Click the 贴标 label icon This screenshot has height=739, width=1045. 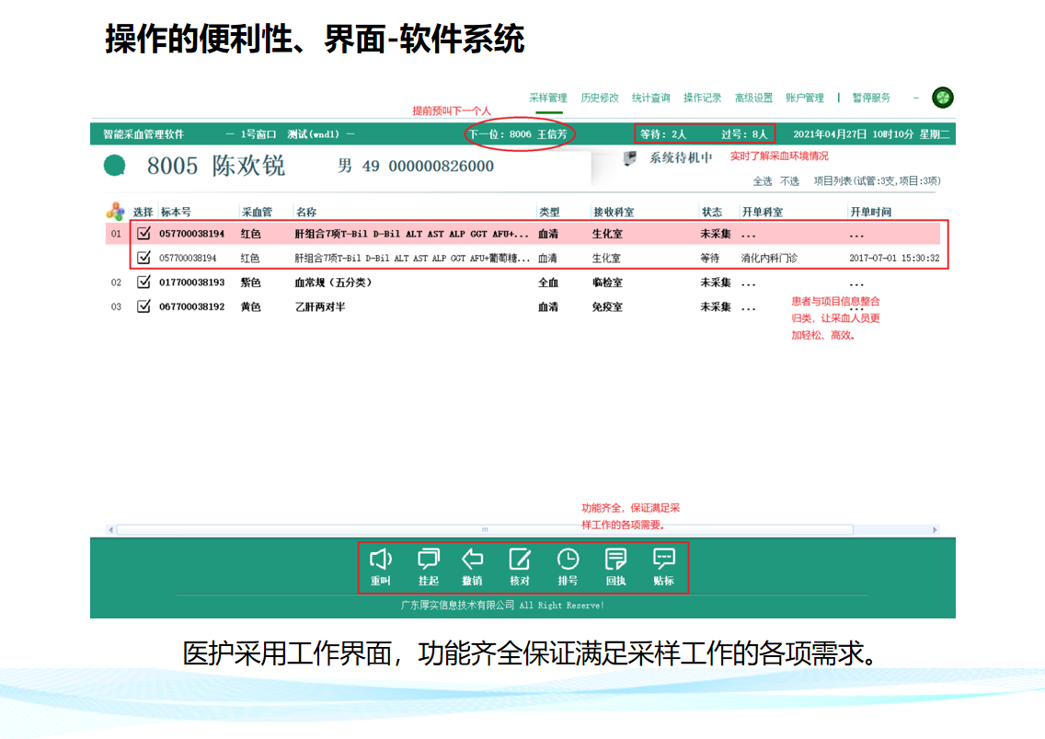tap(663, 559)
